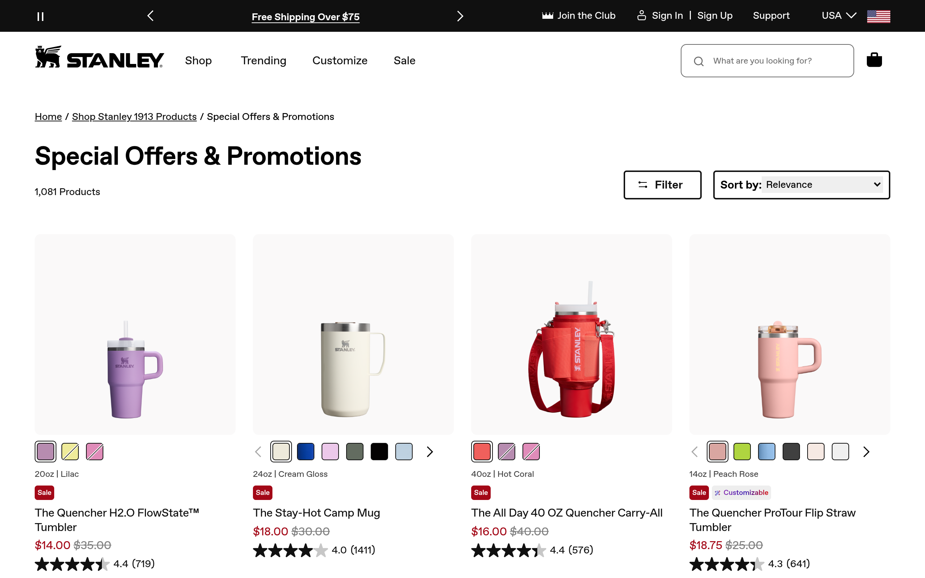Click the US flag icon
The height and width of the screenshot is (578, 925).
[878, 16]
